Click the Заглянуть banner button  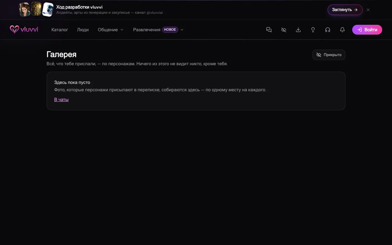(345, 10)
